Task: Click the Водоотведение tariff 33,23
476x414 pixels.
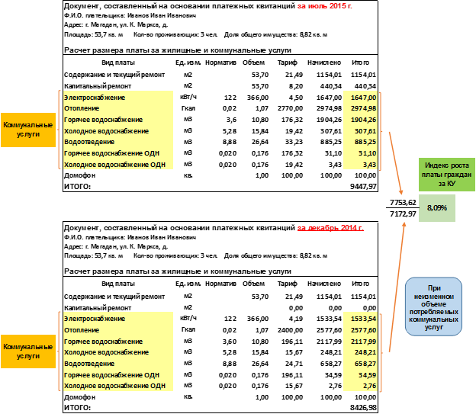Action: coord(294,142)
